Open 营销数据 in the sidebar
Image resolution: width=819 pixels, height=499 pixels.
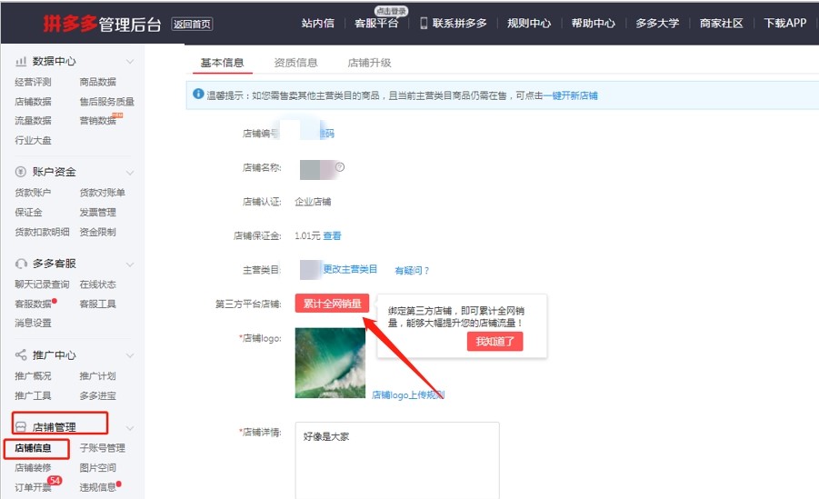[97, 121]
